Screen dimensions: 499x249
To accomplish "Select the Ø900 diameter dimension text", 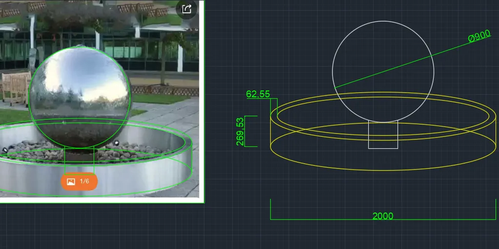I will pyautogui.click(x=479, y=37).
